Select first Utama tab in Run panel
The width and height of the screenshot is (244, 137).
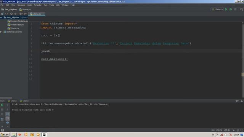pyautogui.click(x=12, y=101)
